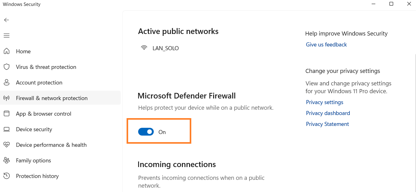Image resolution: width=416 pixels, height=192 pixels.
Task: Open the Privacy settings link
Action: tap(324, 102)
